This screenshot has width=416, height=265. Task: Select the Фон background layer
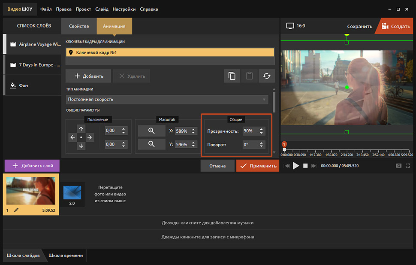point(32,85)
